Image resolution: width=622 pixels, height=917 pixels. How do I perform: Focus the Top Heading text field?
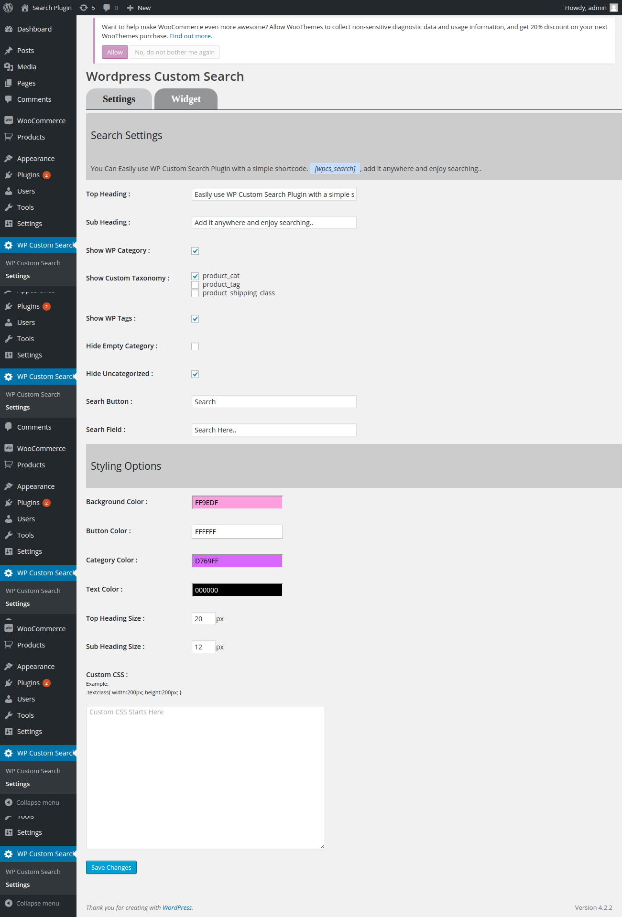[274, 194]
